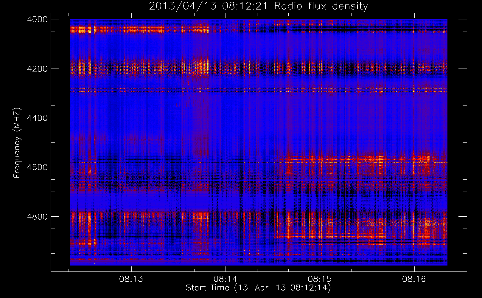The width and height of the screenshot is (482, 298).
Task: Click the 'Frequency (MHZ)' axis label
Action: click(17, 143)
